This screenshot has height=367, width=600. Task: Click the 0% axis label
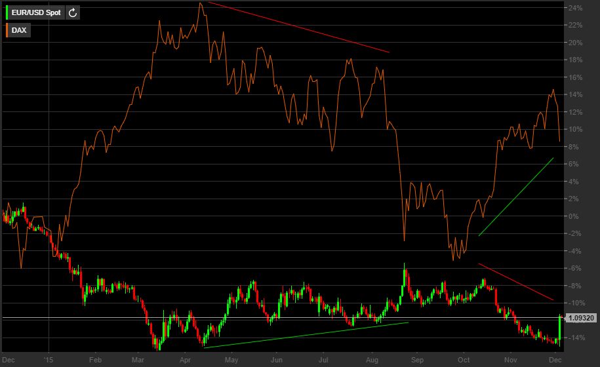coord(573,216)
